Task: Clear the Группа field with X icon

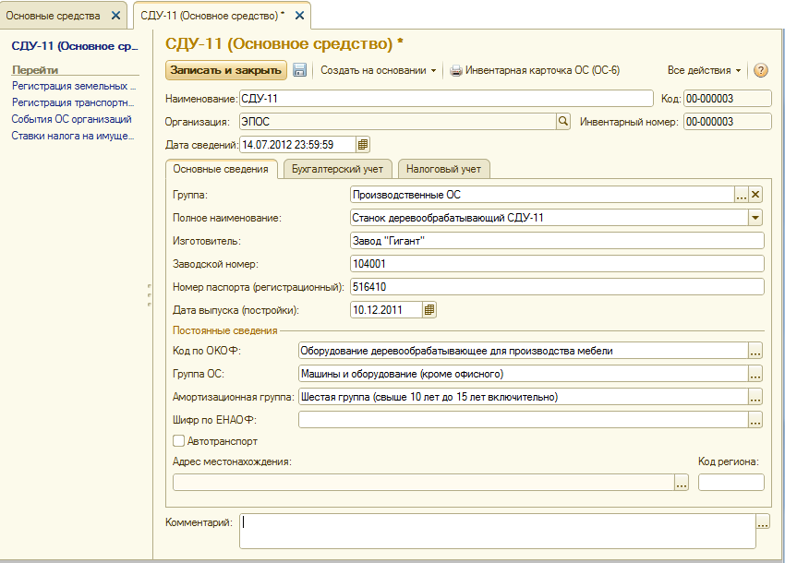Action: (755, 195)
